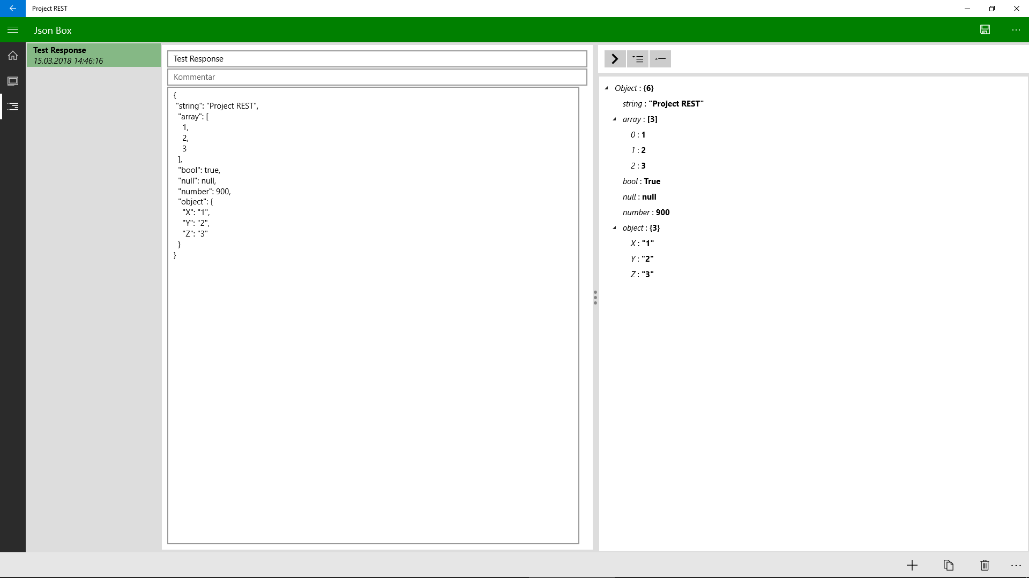
Task: Parse JSON with the arrow button
Action: tap(615, 59)
